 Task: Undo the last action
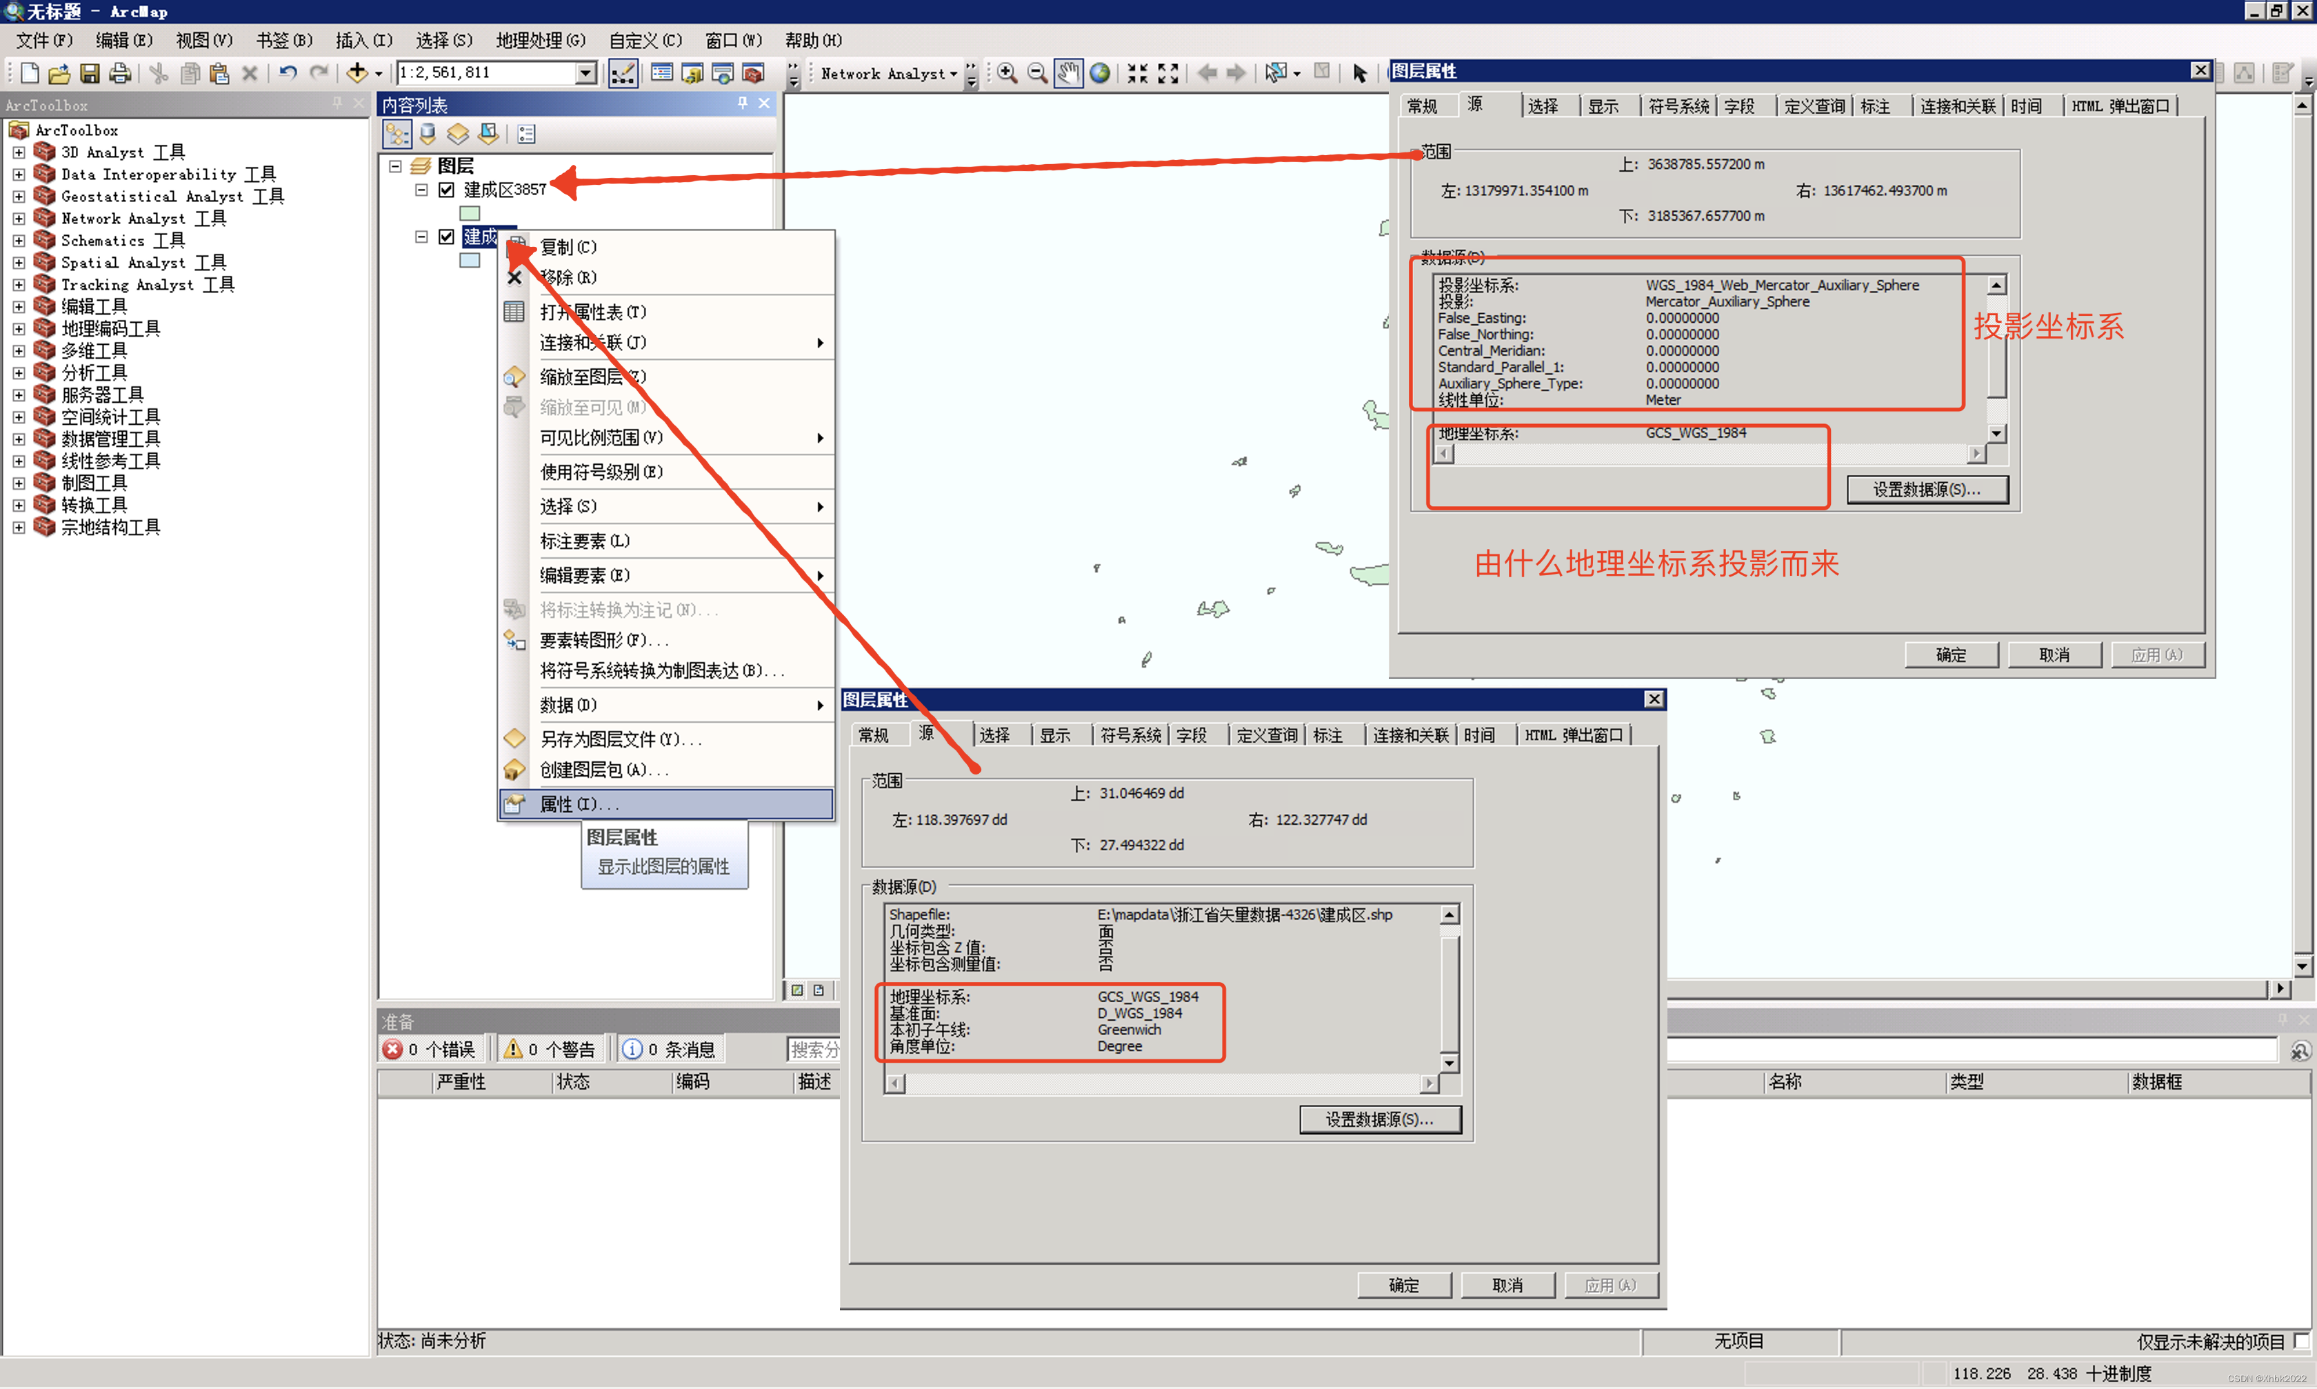288,73
